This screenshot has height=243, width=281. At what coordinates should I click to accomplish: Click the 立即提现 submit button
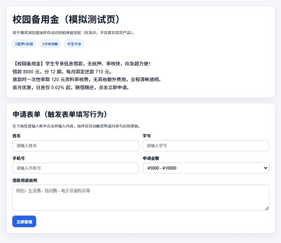pos(24,221)
